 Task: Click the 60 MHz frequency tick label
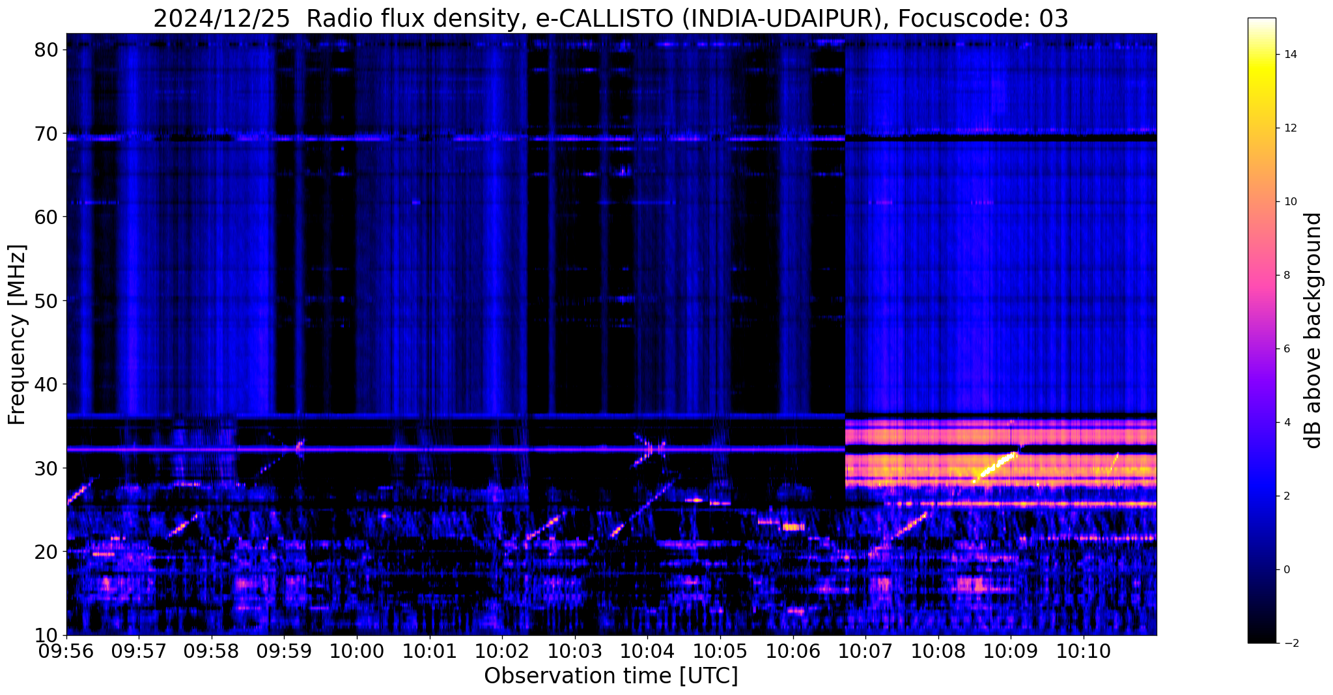point(47,217)
